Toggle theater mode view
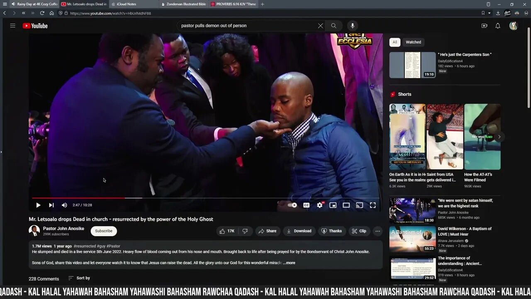 pyautogui.click(x=346, y=205)
